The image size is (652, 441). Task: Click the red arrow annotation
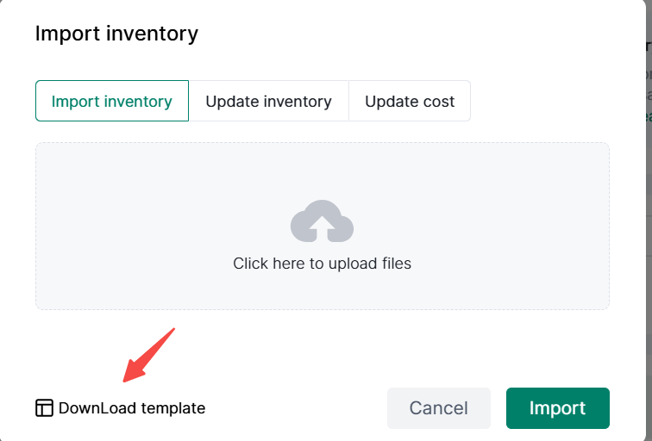pos(148,355)
